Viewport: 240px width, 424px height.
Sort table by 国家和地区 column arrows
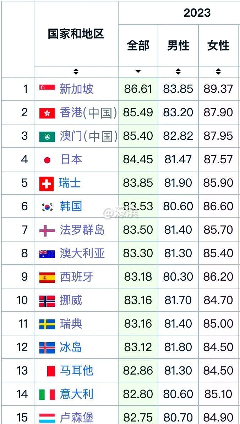[76, 72]
